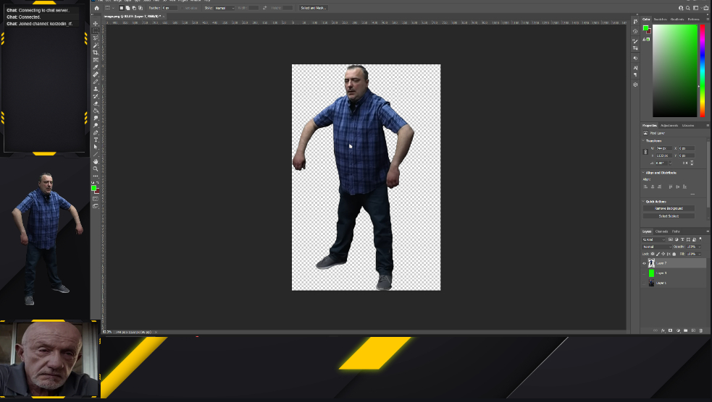This screenshot has height=402, width=712.
Task: Show the green layer via visibility box
Action: (x=644, y=273)
